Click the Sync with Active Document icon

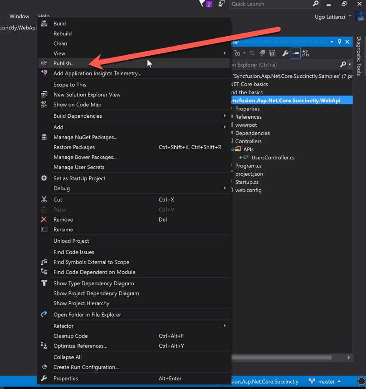point(253,53)
